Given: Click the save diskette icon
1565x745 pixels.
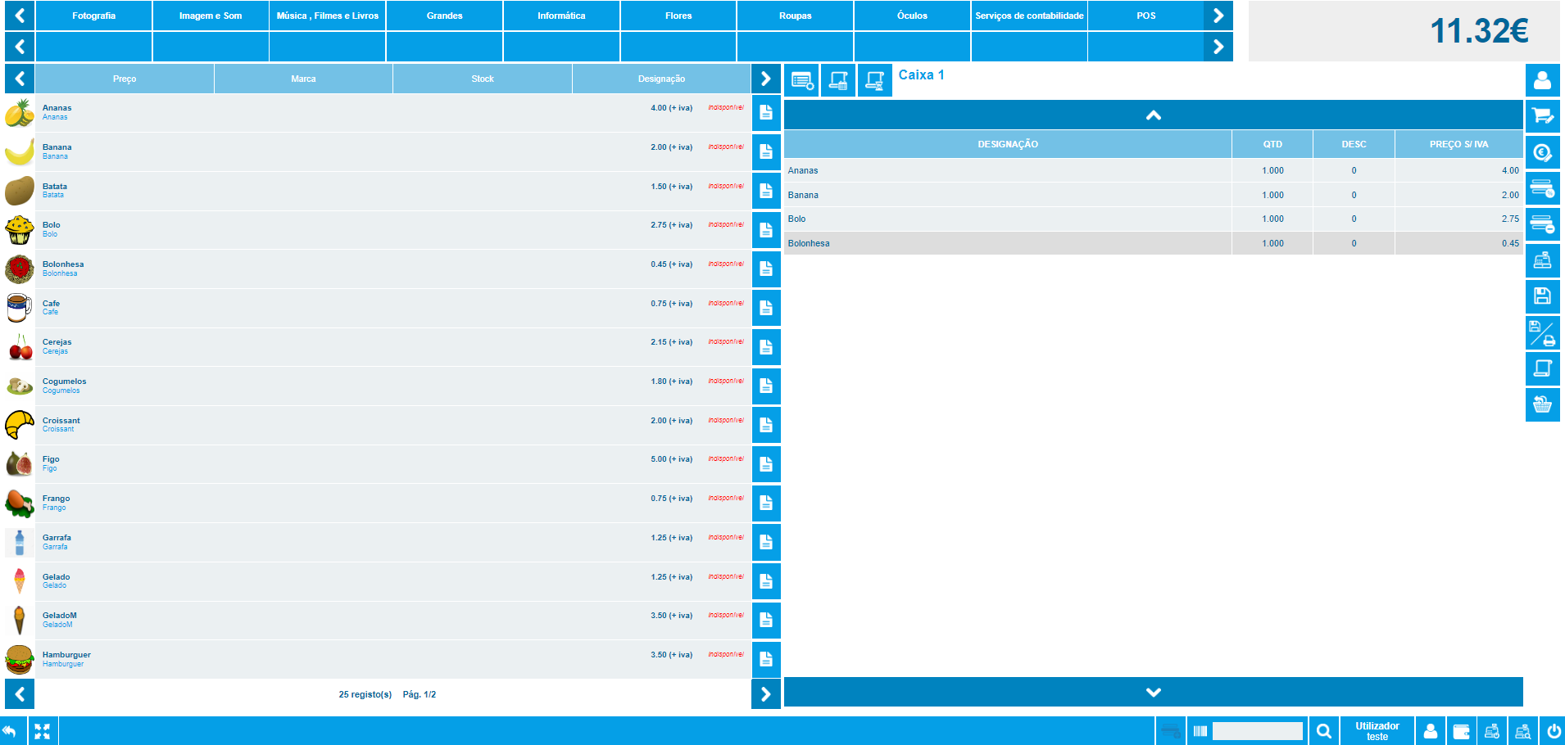Looking at the screenshot, I should (x=1542, y=296).
